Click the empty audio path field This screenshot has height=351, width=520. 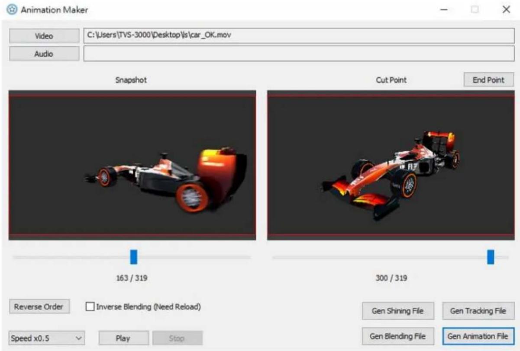299,54
